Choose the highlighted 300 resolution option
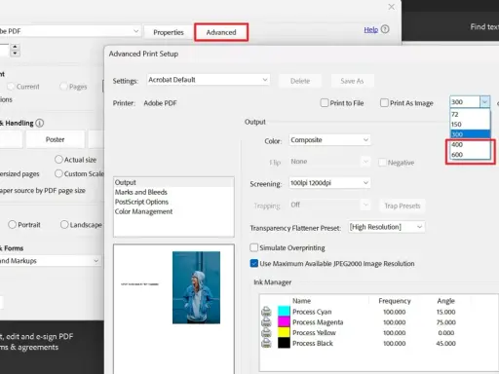 [470, 134]
